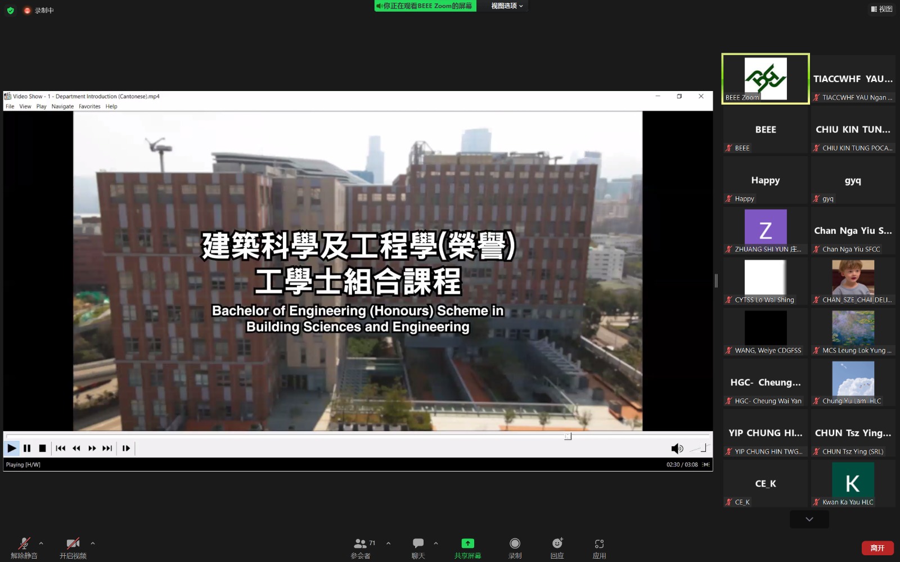Expand the chat options arrow
900x562 pixels.
436,543
